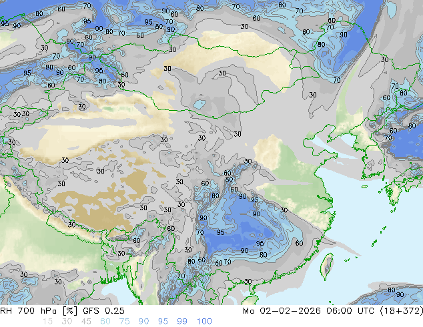
Task: Select the 100 value in the legend
Action: point(204,322)
